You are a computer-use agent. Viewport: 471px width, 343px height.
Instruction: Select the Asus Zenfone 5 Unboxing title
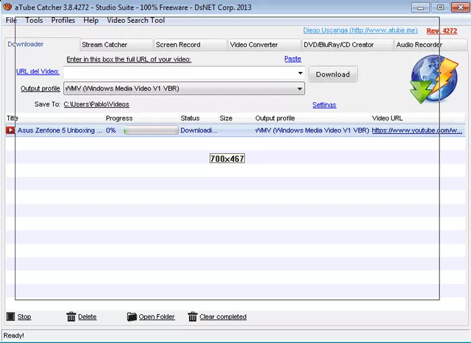[59, 130]
